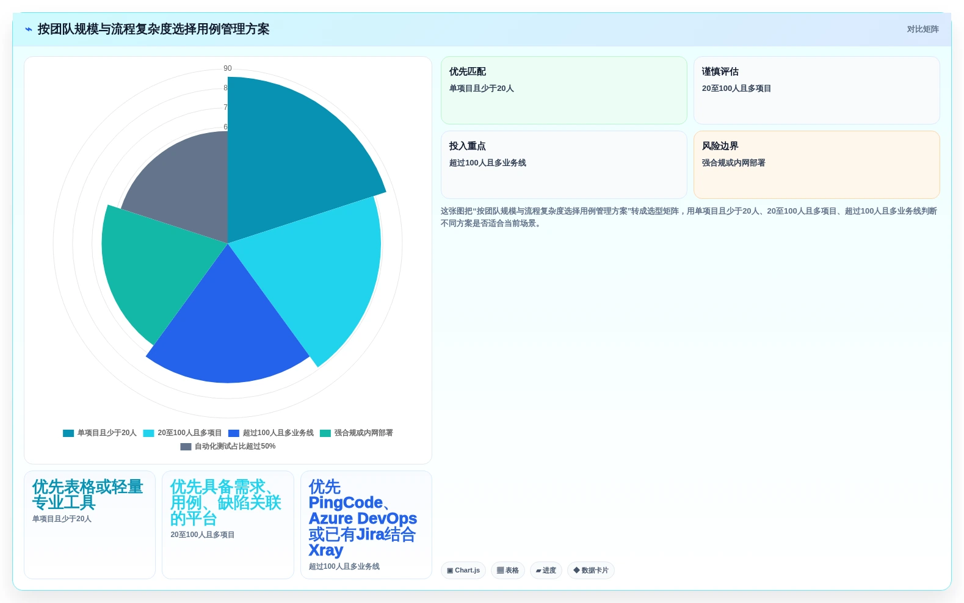Click the title 按团队规模与流程复杂度选择用例管理方案
Image resolution: width=964 pixels, height=603 pixels.
pos(154,29)
